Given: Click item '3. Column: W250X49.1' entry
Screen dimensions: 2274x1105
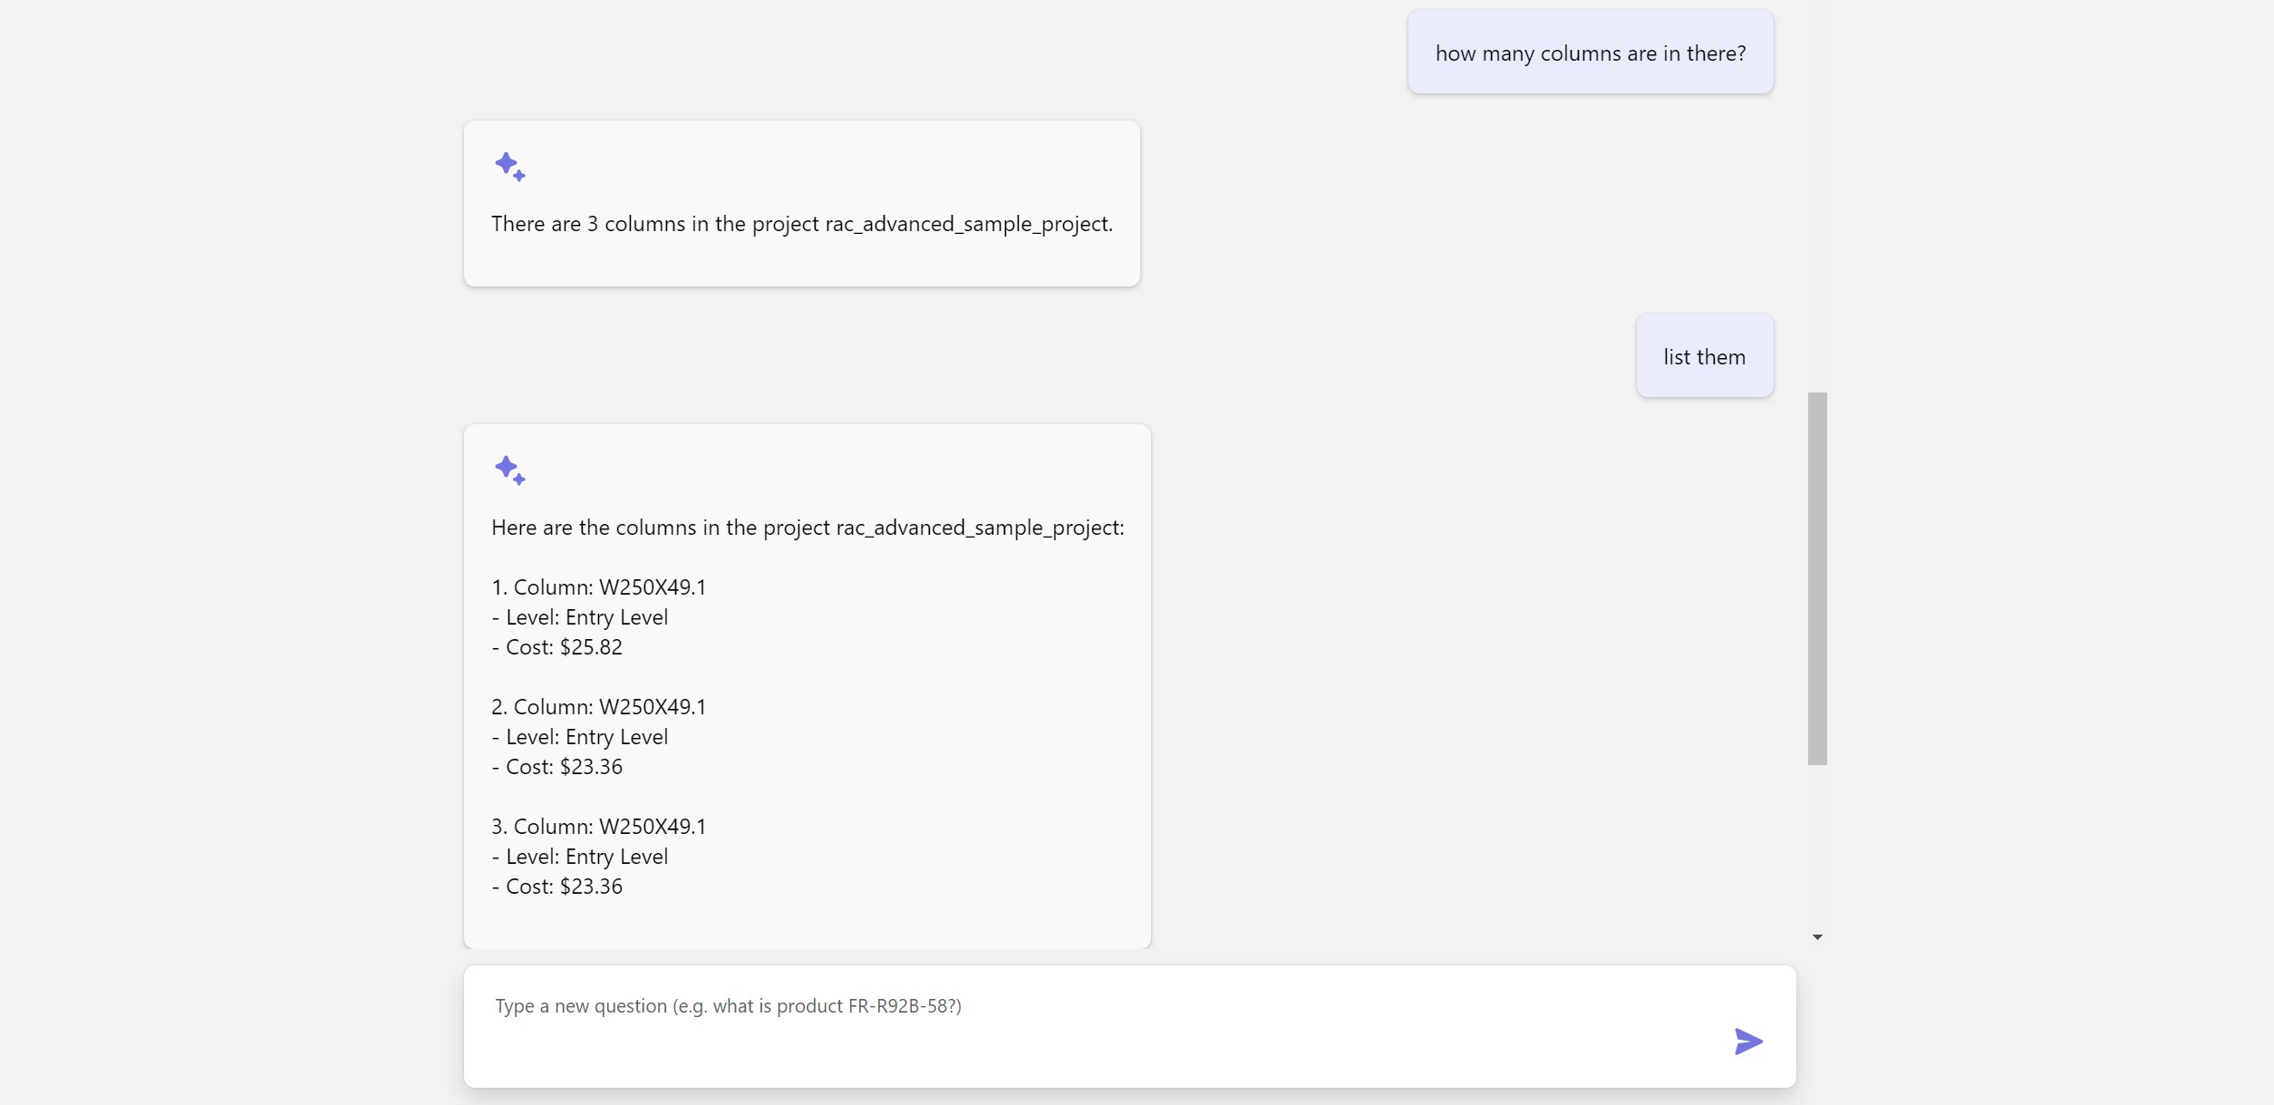Looking at the screenshot, I should [x=598, y=826].
